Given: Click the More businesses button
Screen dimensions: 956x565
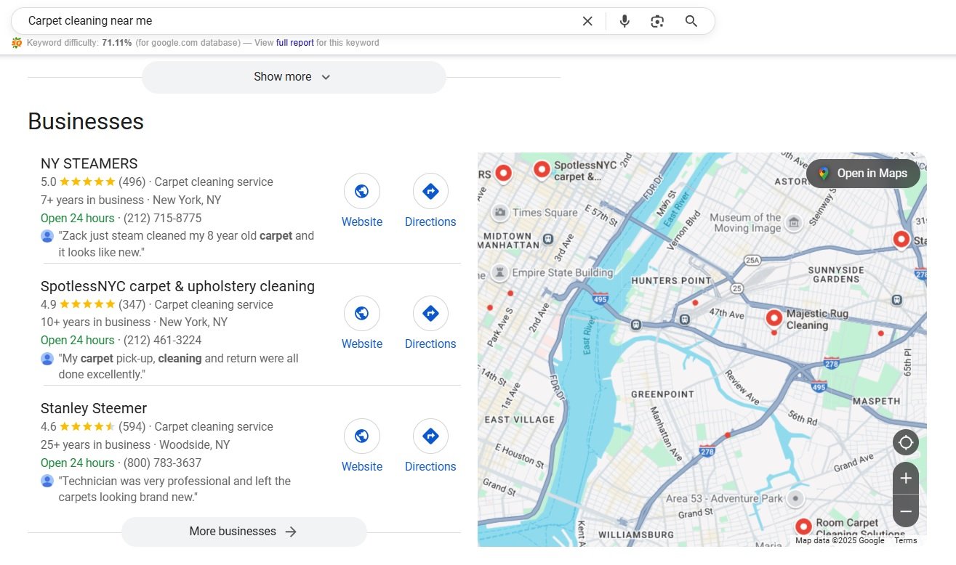Looking at the screenshot, I should 244,532.
